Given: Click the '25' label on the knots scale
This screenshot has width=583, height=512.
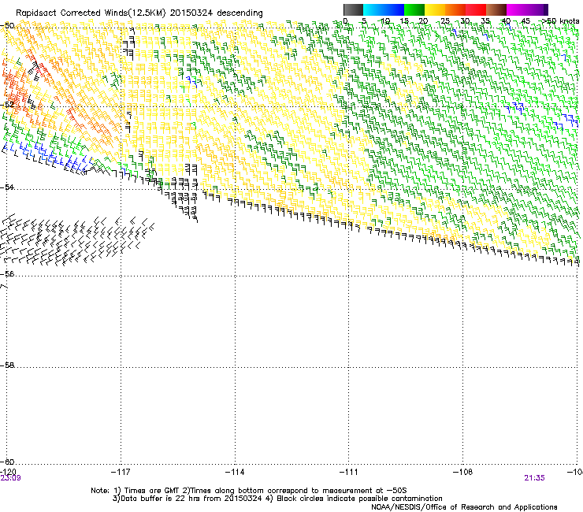Looking at the screenshot, I should [x=445, y=21].
